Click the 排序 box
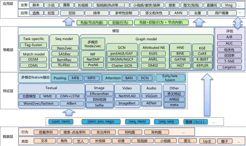Image resolution: width=246 pixels, height=146 pixels. 97,13
